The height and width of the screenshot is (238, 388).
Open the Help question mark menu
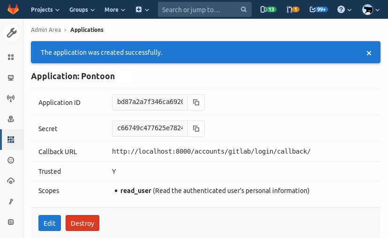click(341, 10)
